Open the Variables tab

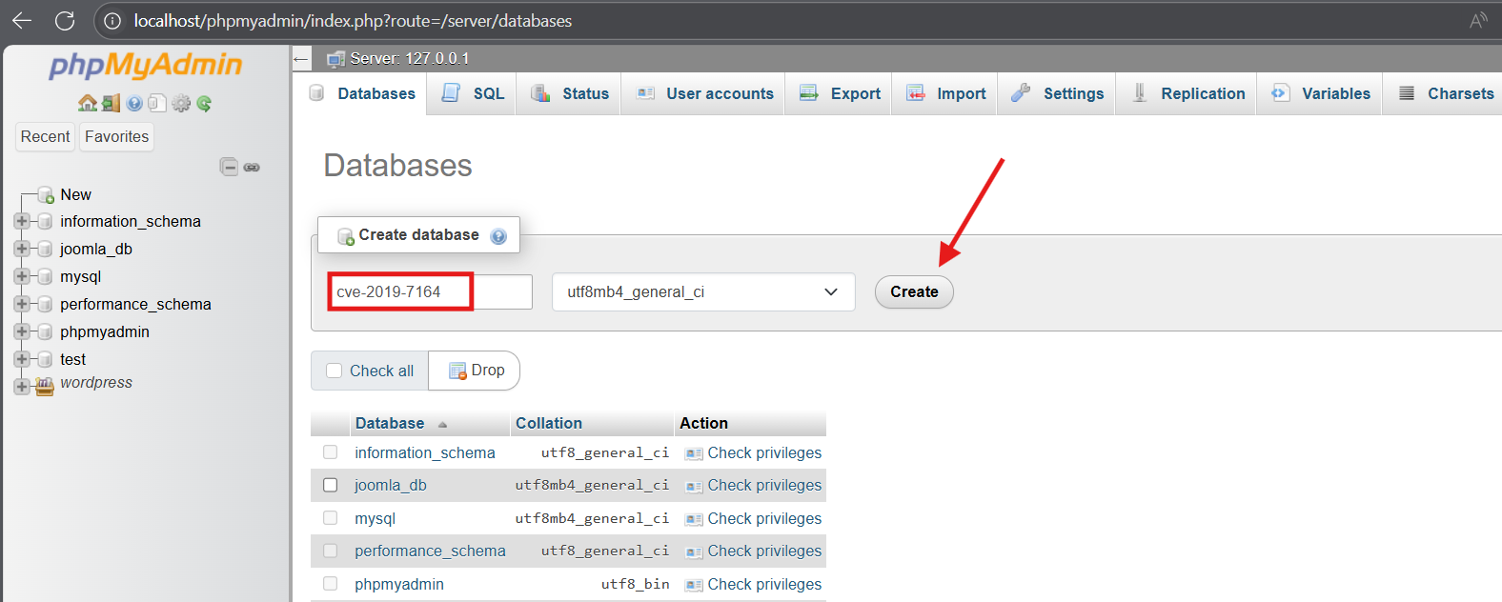point(1320,93)
